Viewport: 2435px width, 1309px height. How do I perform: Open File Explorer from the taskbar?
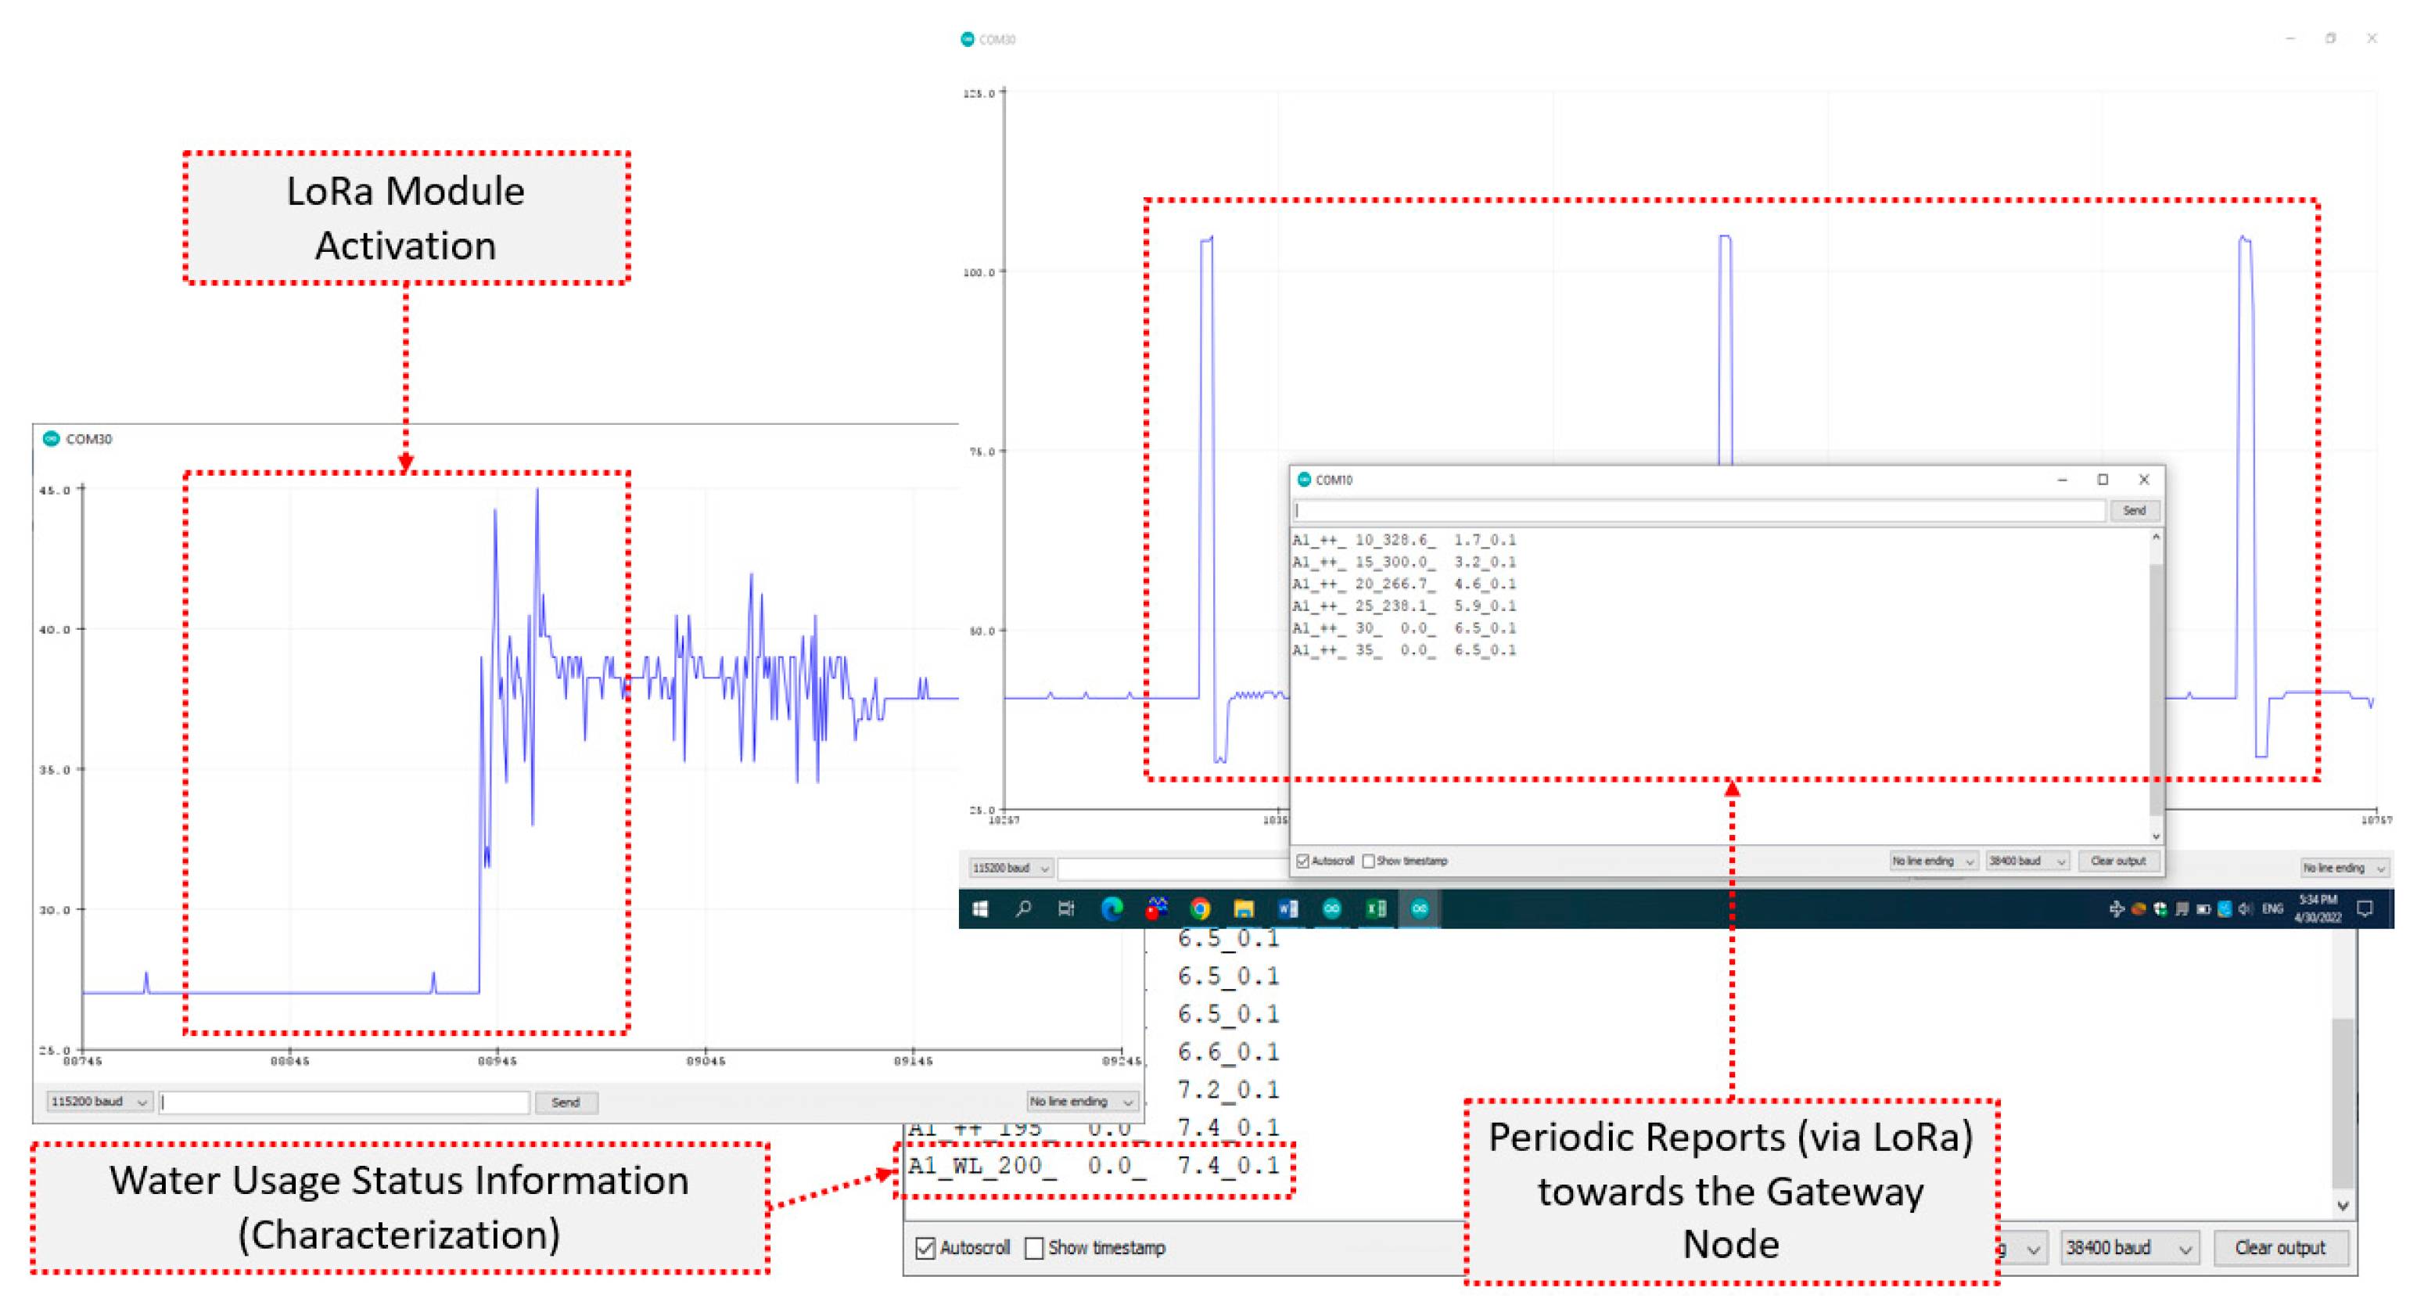coord(1243,909)
